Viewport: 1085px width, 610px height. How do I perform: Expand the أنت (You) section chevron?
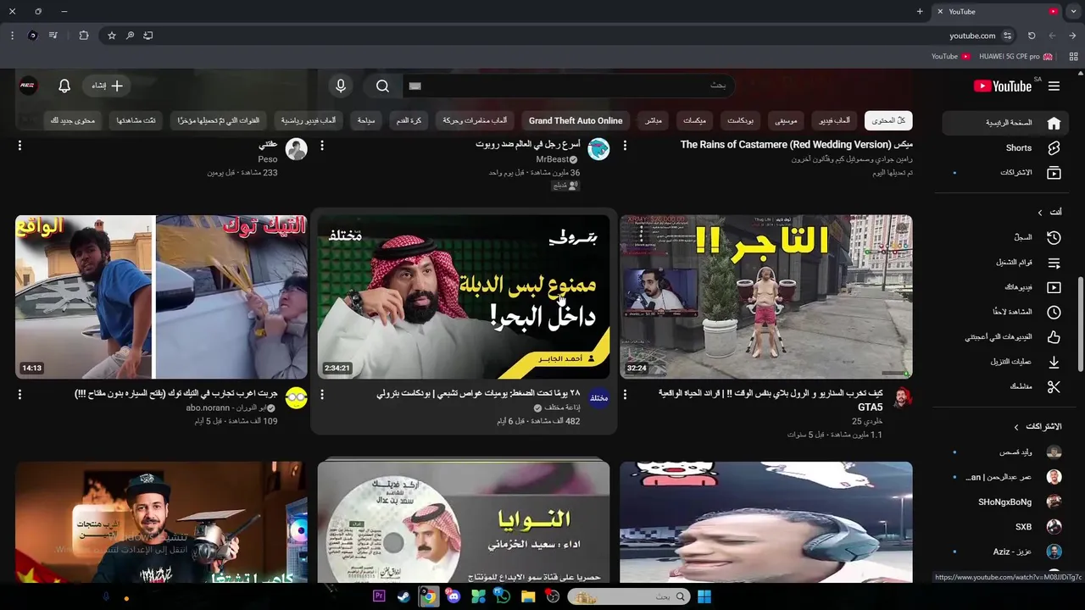pyautogui.click(x=1041, y=212)
